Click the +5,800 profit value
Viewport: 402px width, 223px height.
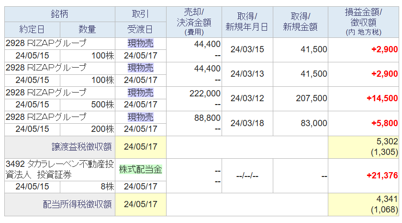[384, 123]
